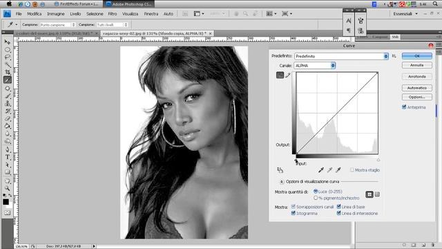Select the Zoom tool

coord(8,188)
